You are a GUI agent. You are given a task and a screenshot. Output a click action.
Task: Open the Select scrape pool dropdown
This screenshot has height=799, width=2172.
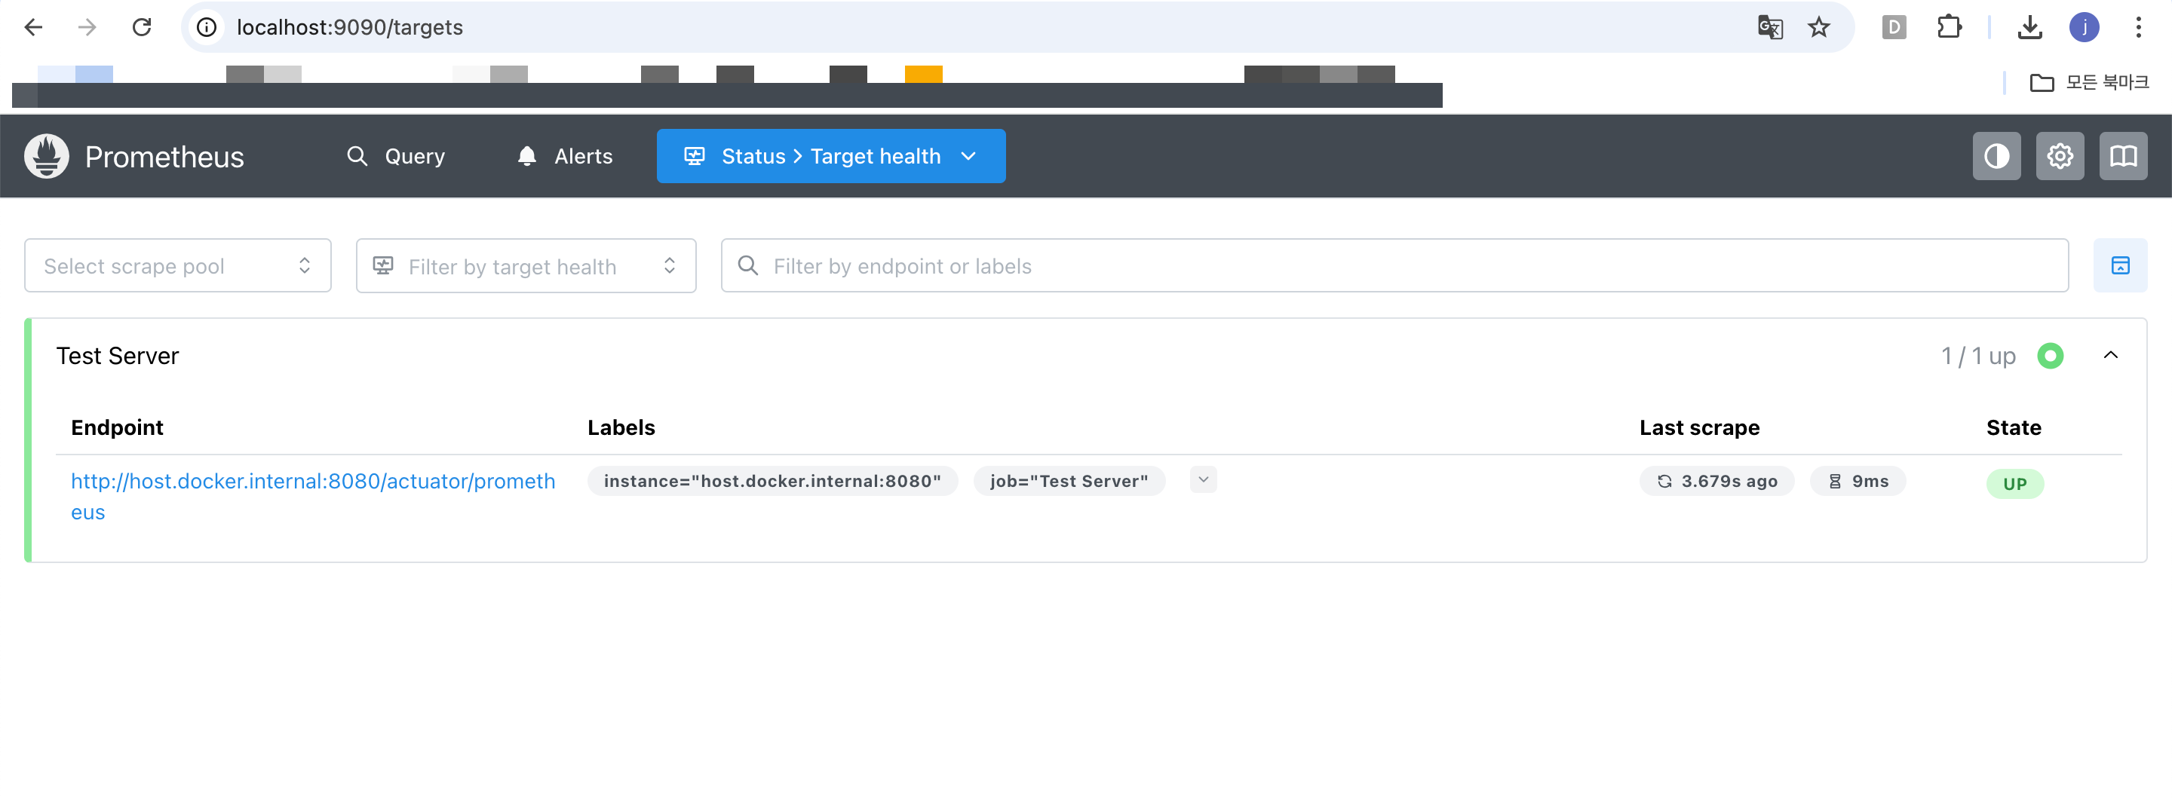pyautogui.click(x=178, y=266)
